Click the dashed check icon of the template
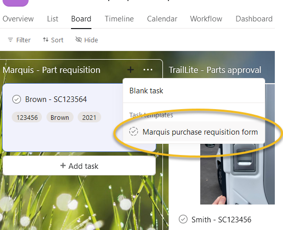The image size is (283, 230). [x=133, y=132]
